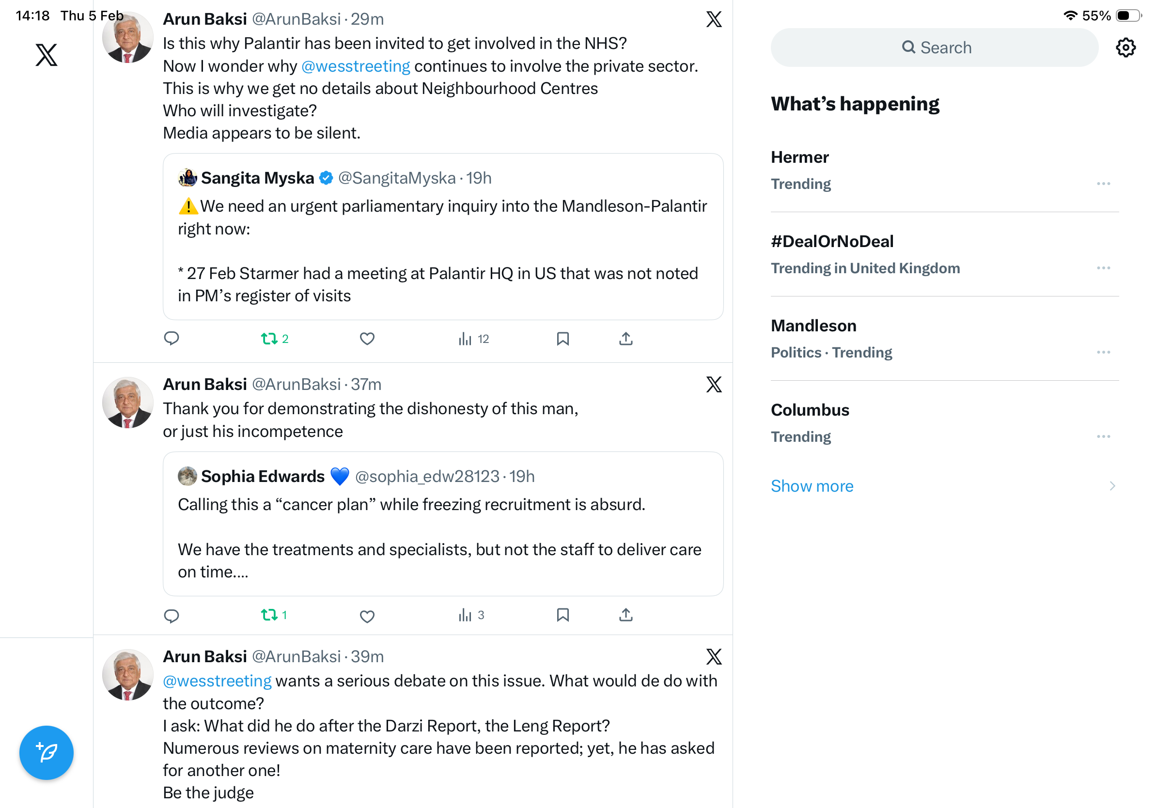Expand options for Mandleson trend
1157x808 pixels.
(1103, 352)
